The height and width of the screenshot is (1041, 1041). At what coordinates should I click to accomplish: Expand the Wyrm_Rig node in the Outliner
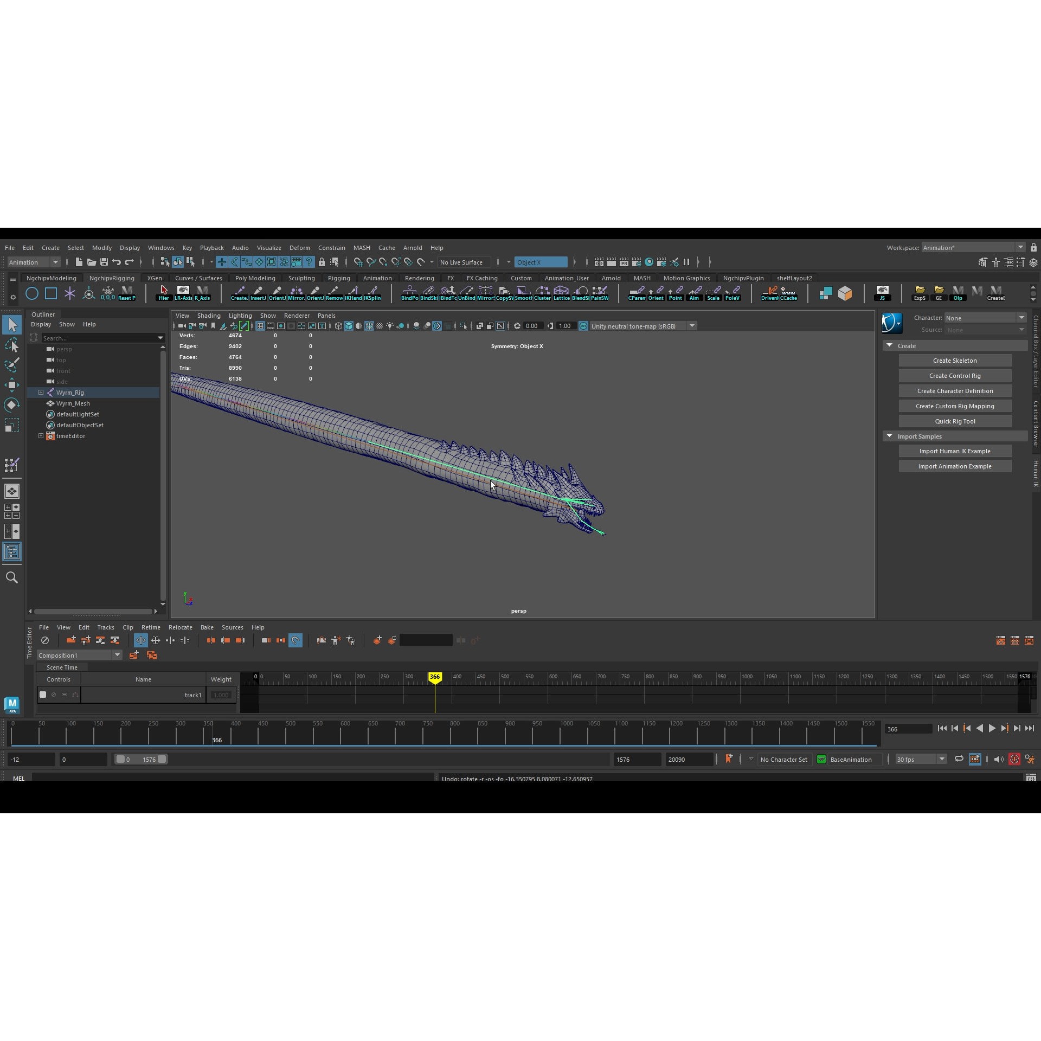click(41, 393)
